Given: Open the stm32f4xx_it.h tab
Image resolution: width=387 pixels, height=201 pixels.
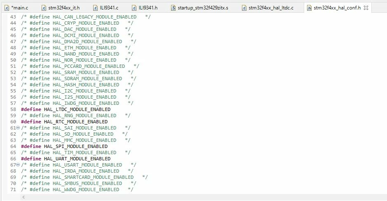Looking at the screenshot, I should (61, 8).
